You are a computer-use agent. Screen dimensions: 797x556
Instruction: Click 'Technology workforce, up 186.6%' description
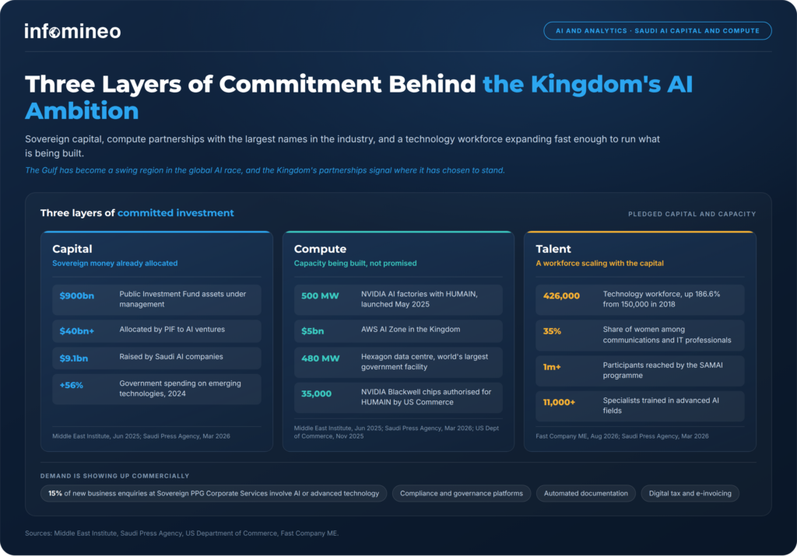[662, 299]
